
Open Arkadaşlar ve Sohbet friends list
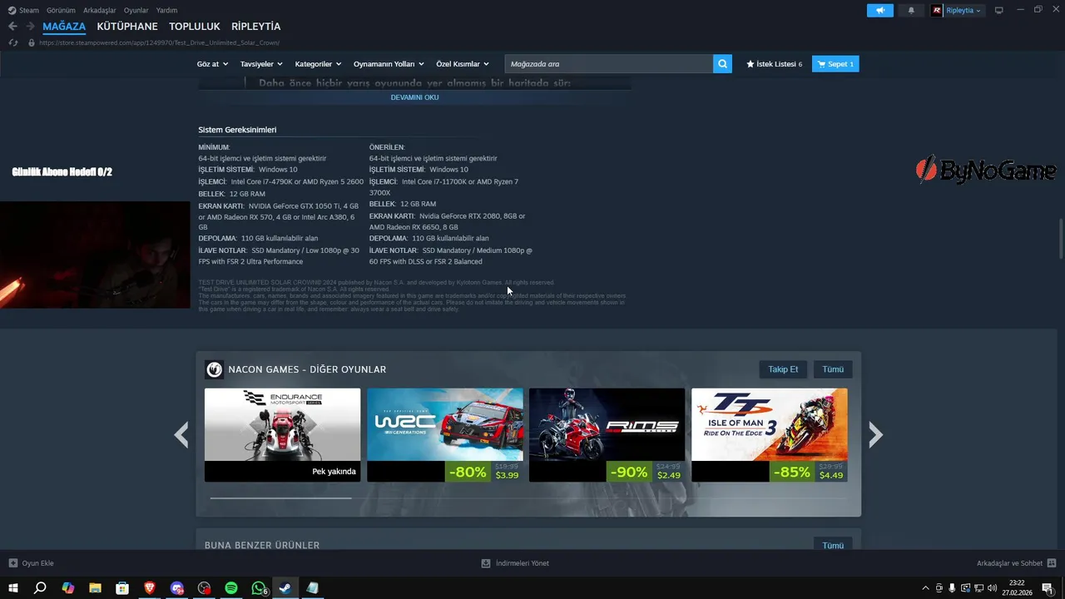pyautogui.click(x=1017, y=563)
